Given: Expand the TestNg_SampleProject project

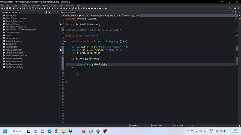Looking at the screenshot, I should click(x=2, y=67).
